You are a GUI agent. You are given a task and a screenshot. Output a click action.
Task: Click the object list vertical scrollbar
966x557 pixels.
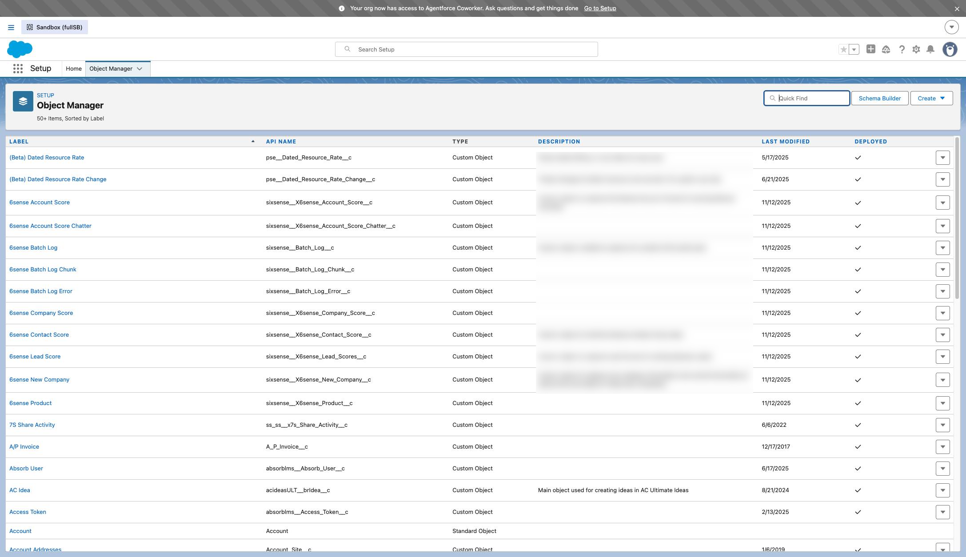click(x=957, y=218)
